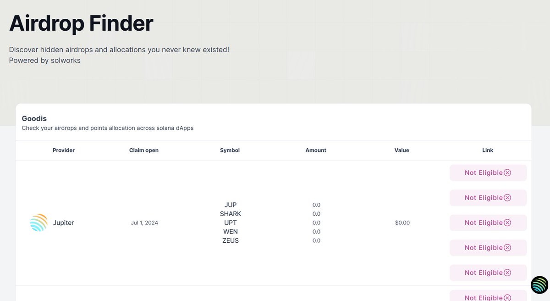550x301 pixels.
Task: Click the Link column header
Action: (x=487, y=150)
